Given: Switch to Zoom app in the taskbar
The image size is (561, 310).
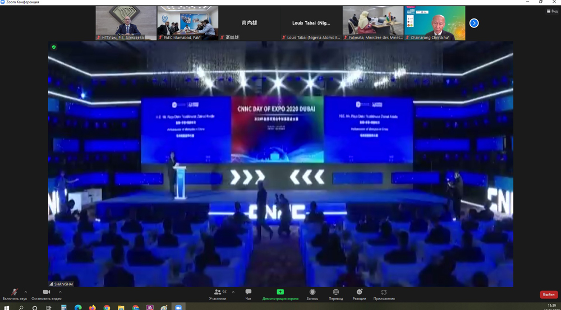Looking at the screenshot, I should click(178, 307).
